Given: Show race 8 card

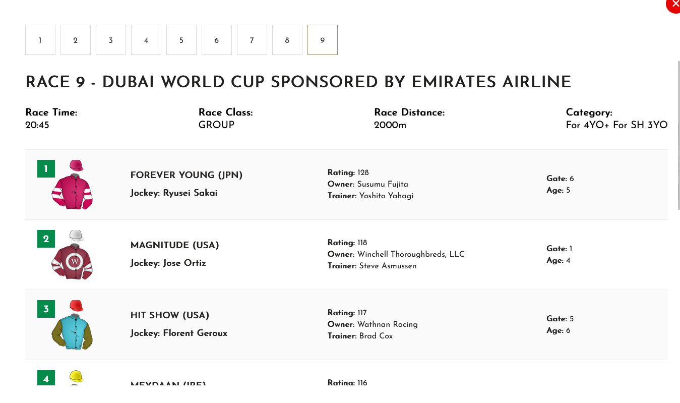Looking at the screenshot, I should tap(287, 40).
